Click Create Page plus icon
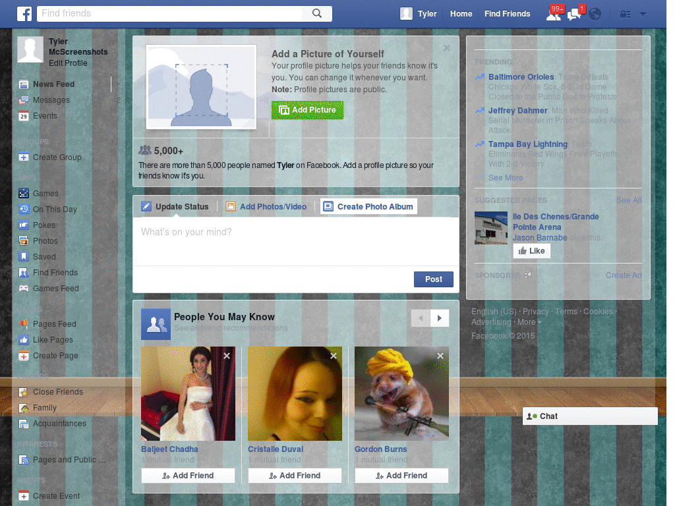This screenshot has width=675, height=506. [x=24, y=356]
